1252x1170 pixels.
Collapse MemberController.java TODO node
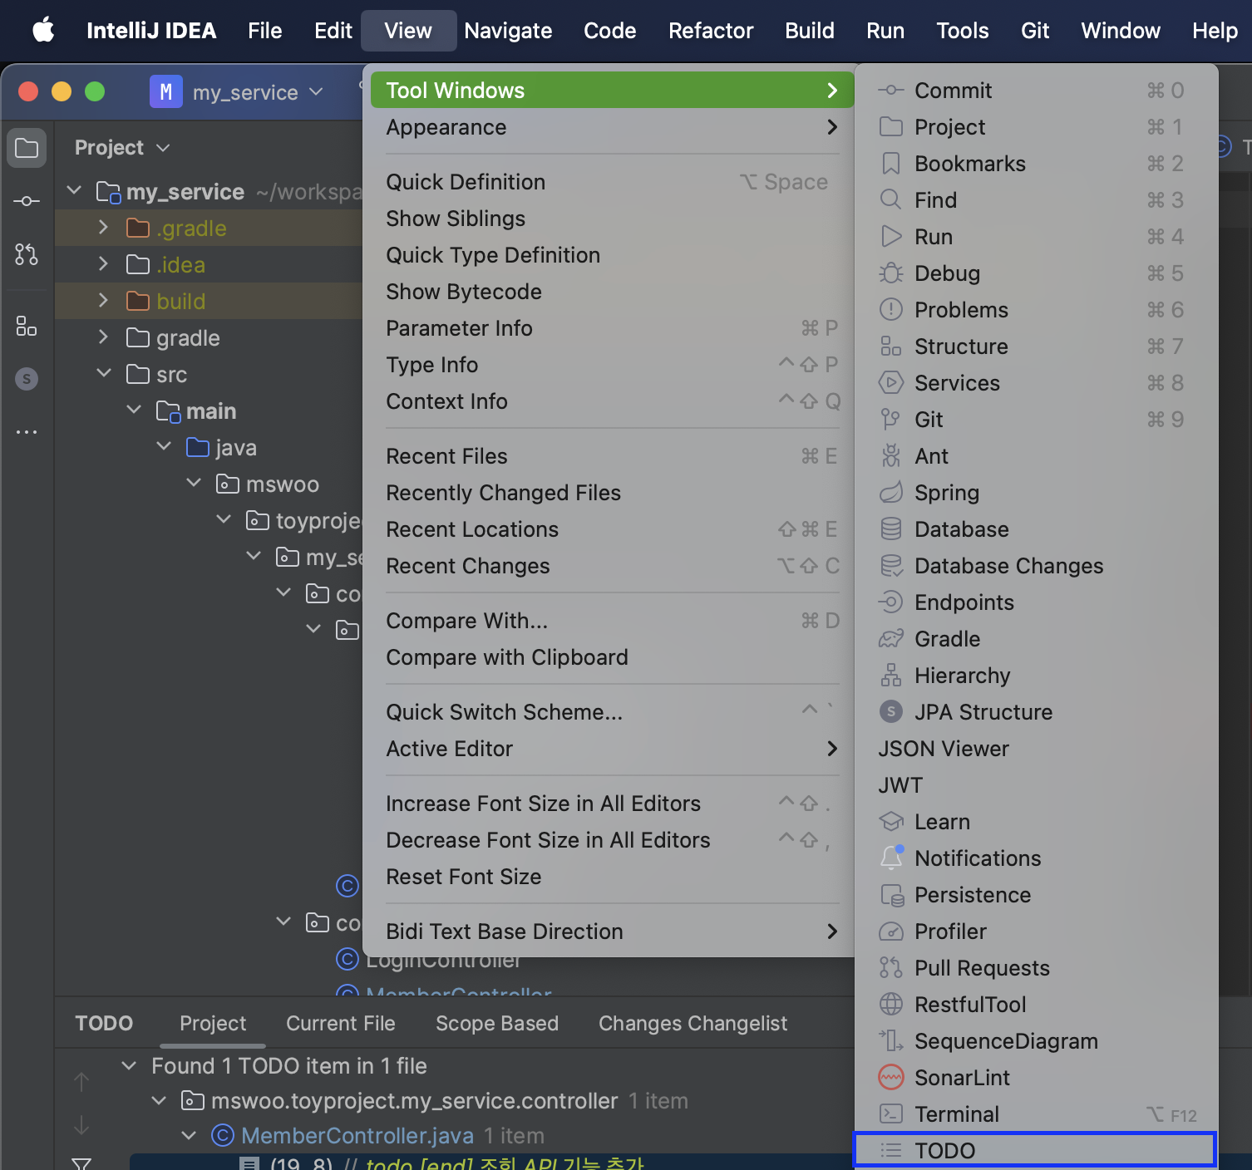click(x=189, y=1135)
